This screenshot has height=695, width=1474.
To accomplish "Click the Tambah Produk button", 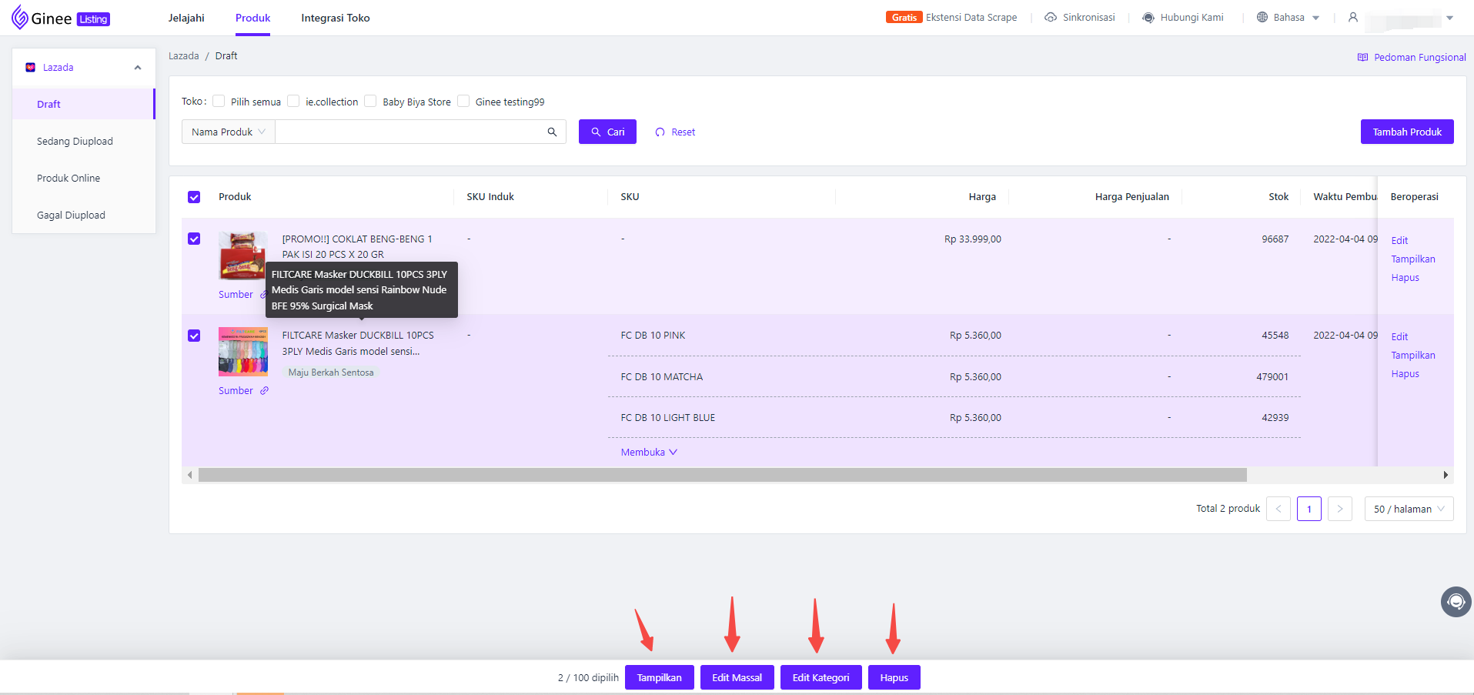I will 1407,132.
